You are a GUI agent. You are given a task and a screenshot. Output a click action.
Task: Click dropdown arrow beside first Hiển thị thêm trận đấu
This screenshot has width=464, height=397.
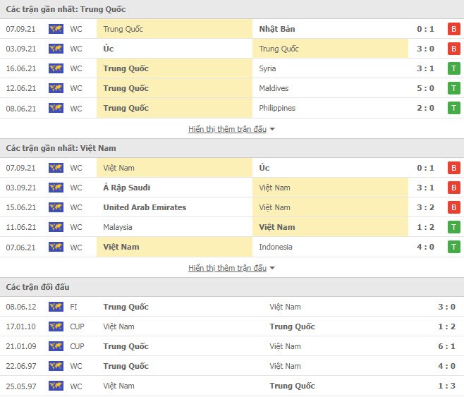(x=272, y=129)
